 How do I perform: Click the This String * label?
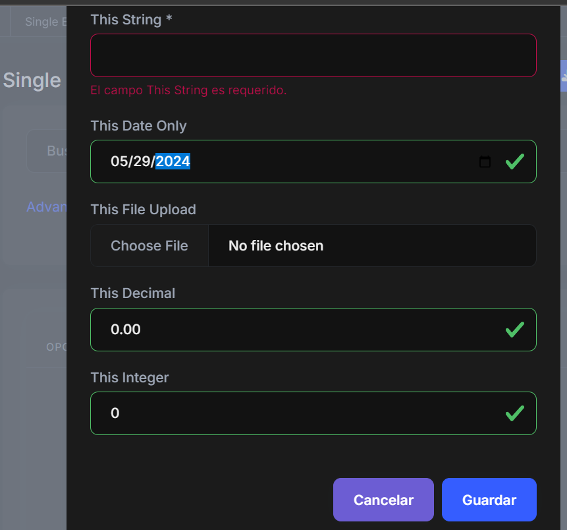pyautogui.click(x=131, y=20)
